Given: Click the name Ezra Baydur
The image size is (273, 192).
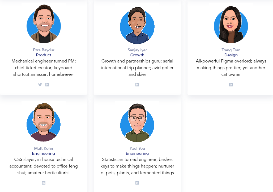Looking at the screenshot, I should (44, 50).
